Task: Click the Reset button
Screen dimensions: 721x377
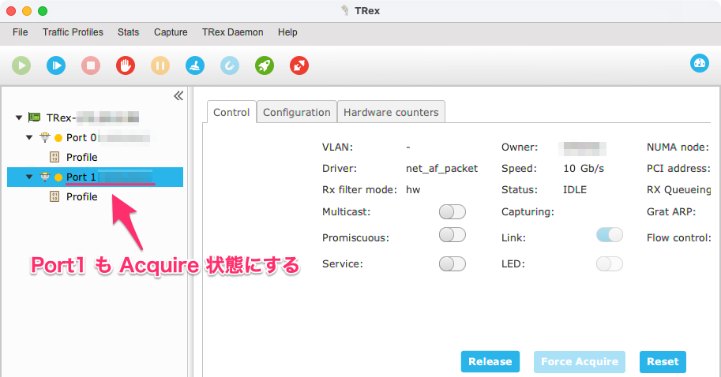Action: point(663,362)
